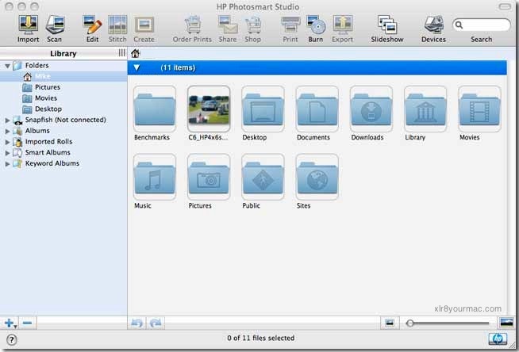519x352 pixels.
Task: Click inside the Search field
Action: 482,25
